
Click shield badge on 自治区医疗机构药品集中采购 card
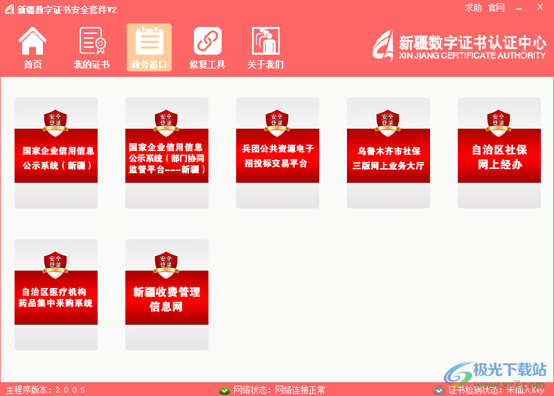(x=55, y=265)
